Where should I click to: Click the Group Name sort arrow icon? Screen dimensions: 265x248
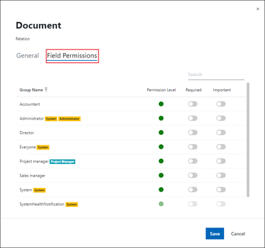[46, 89]
